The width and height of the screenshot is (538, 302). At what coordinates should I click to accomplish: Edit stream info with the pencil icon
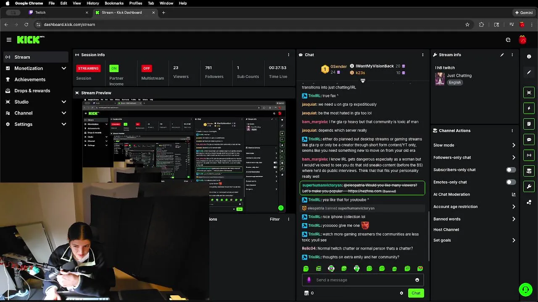(502, 55)
